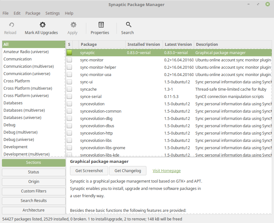
Task: Select the Databases (universe) section
Action: pyautogui.click(x=22, y=117)
